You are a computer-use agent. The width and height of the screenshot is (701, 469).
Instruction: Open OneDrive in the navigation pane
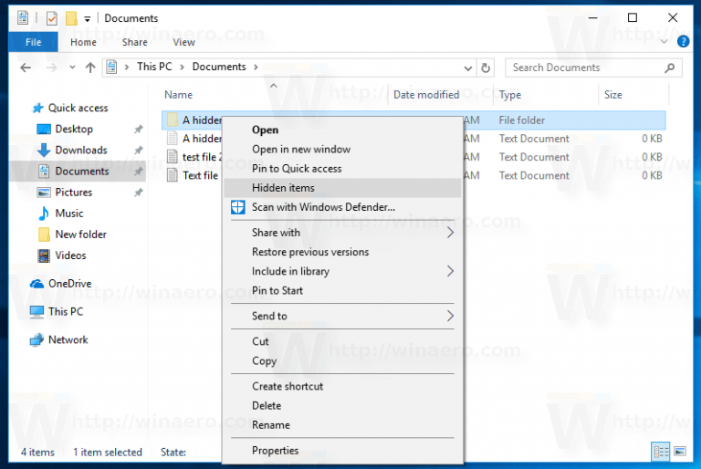(x=69, y=284)
